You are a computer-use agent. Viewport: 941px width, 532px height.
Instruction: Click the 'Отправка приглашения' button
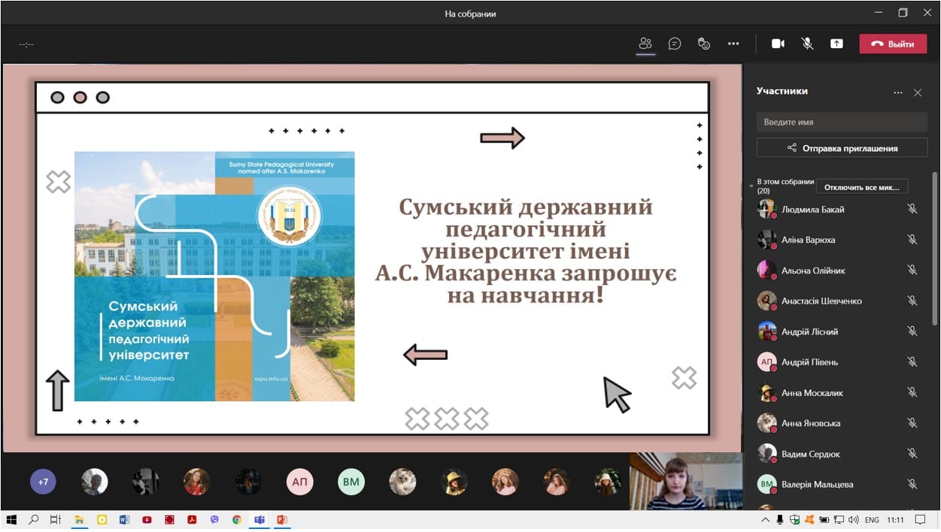click(842, 148)
